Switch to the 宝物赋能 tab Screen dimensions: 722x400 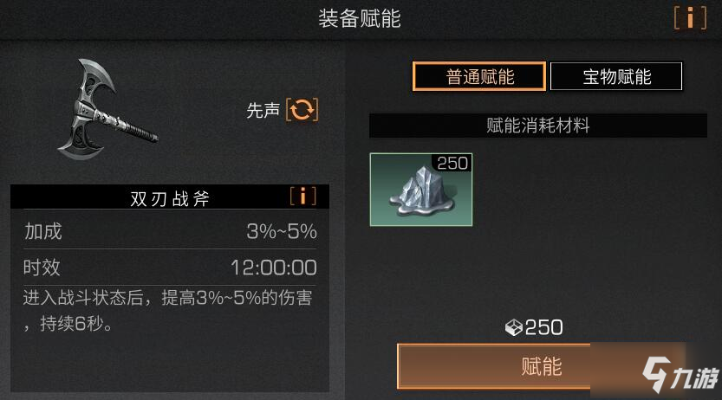(616, 76)
